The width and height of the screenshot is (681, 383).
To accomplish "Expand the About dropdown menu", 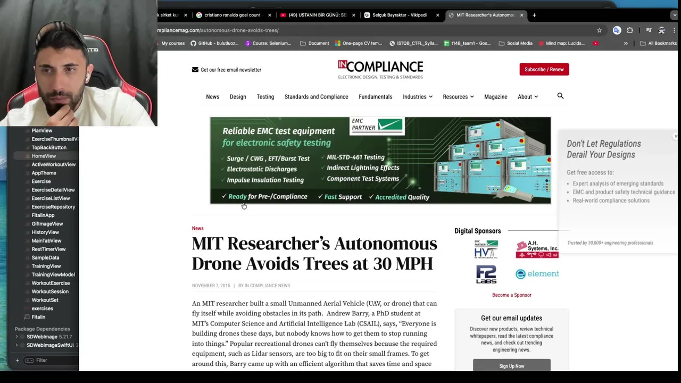I will point(528,97).
